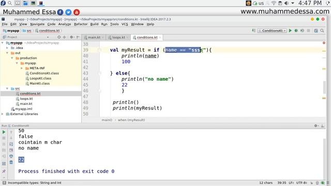The image size is (331, 186).
Task: Click main() in editor breadcrumb
Action: tap(107, 120)
